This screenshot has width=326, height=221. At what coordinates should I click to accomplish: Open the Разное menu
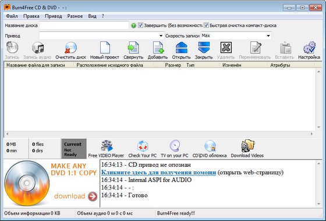click(x=75, y=16)
